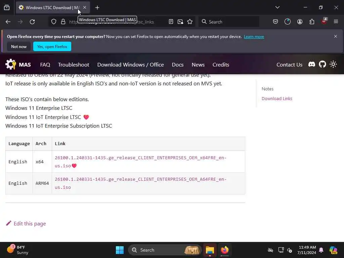Open Download Windows / Office menu

click(131, 65)
